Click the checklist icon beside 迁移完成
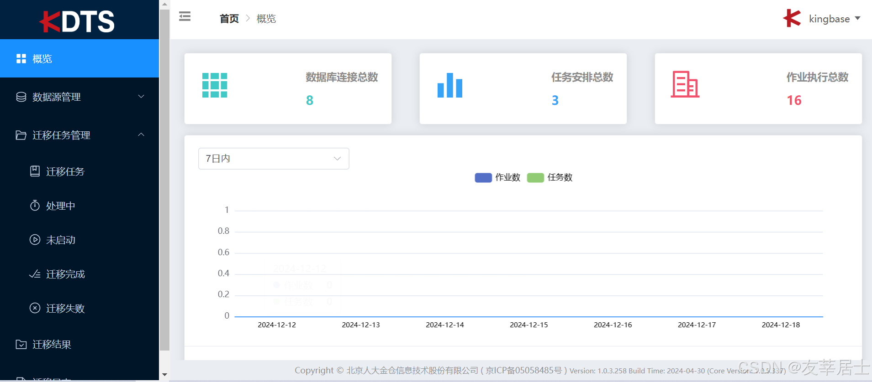Viewport: 872px width, 382px height. (x=35, y=274)
